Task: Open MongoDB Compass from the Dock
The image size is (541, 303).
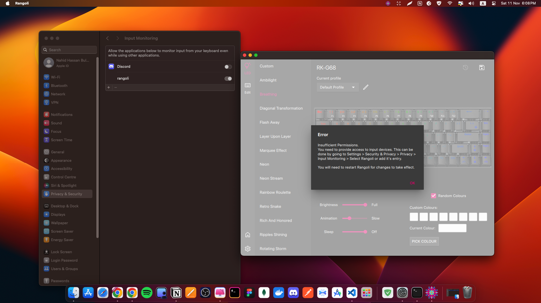Action: coord(264,293)
